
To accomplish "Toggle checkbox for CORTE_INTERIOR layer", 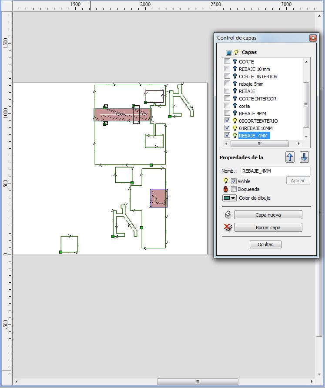I will coord(227,76).
